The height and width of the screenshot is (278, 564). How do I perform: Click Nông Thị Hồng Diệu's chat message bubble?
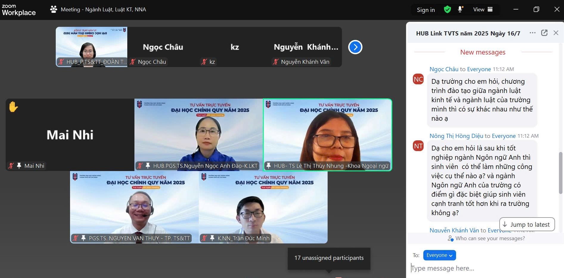(x=482, y=181)
